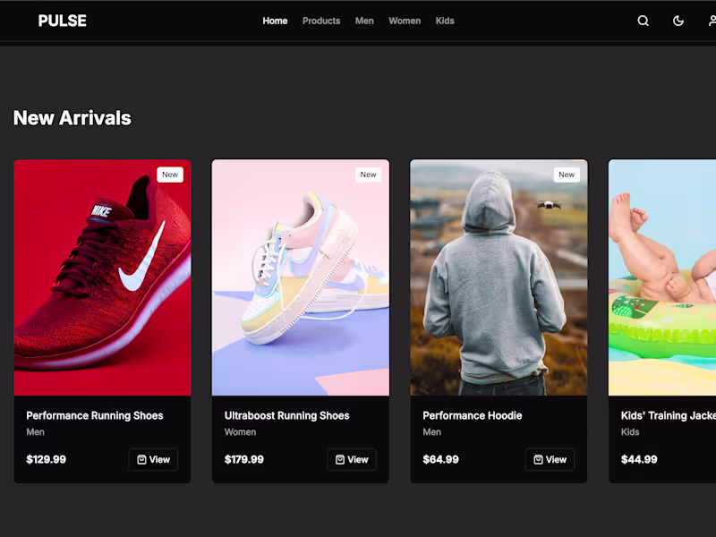This screenshot has height=537, width=716.
Task: Open the Women category
Action: click(x=405, y=21)
